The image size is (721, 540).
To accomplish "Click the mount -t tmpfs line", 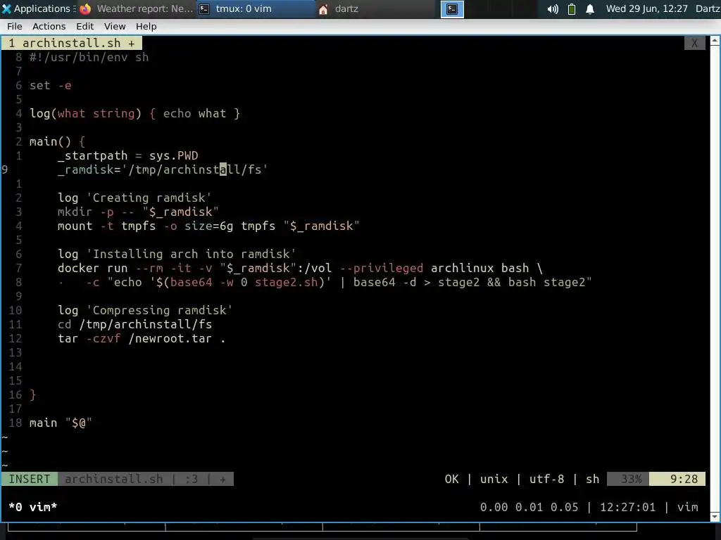I will tap(208, 226).
